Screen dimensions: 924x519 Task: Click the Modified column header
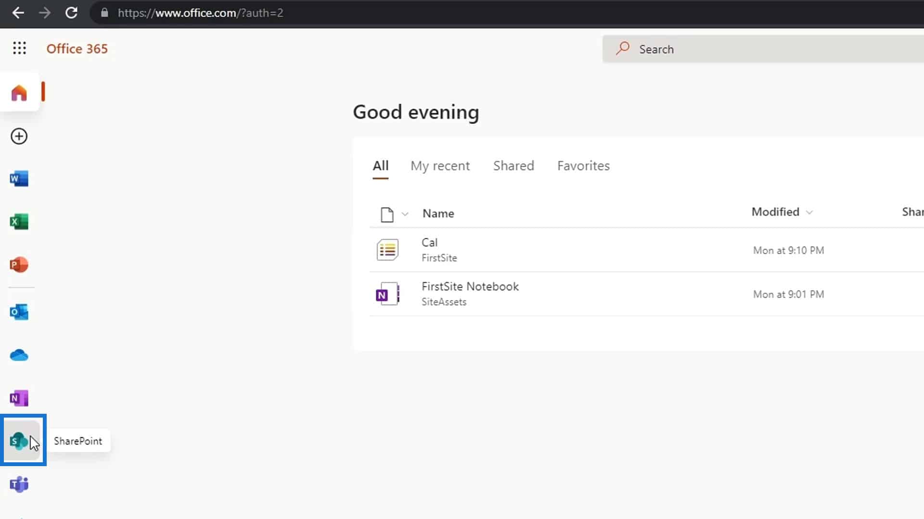click(775, 212)
